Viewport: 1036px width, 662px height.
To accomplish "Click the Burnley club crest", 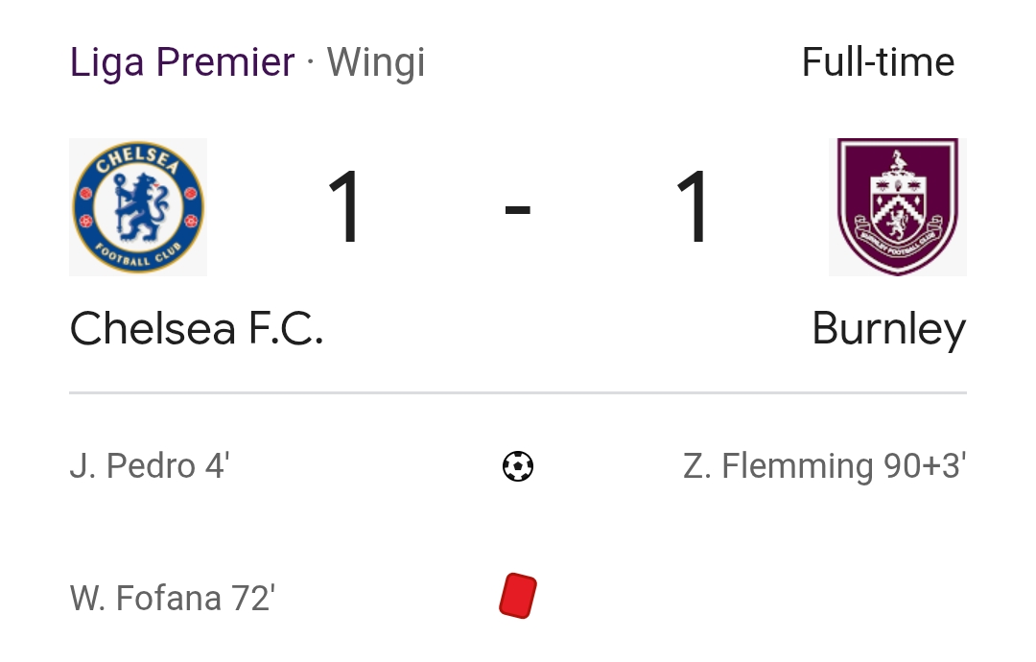I will click(897, 207).
